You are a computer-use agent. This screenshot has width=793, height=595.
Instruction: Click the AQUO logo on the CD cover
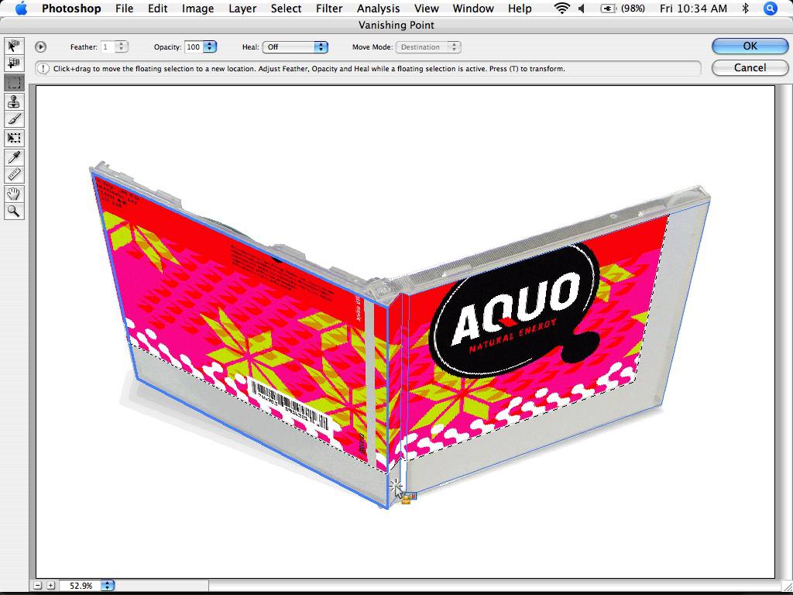coord(515,310)
